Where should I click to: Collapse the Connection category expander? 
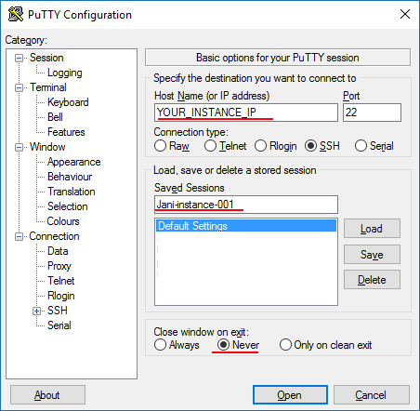tap(20, 236)
